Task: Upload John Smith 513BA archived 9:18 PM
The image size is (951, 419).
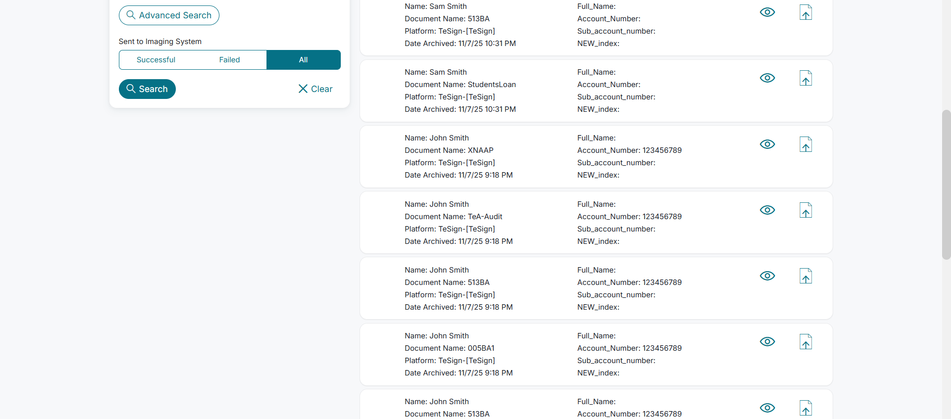Action: click(x=806, y=276)
